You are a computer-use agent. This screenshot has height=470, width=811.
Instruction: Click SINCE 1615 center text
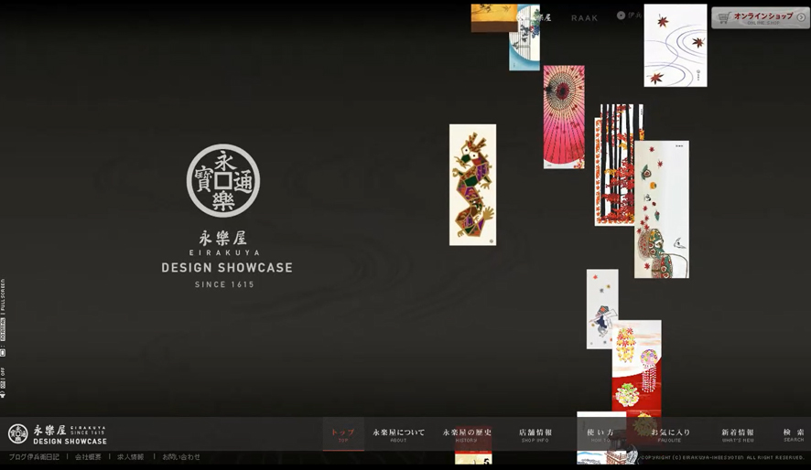(x=224, y=284)
